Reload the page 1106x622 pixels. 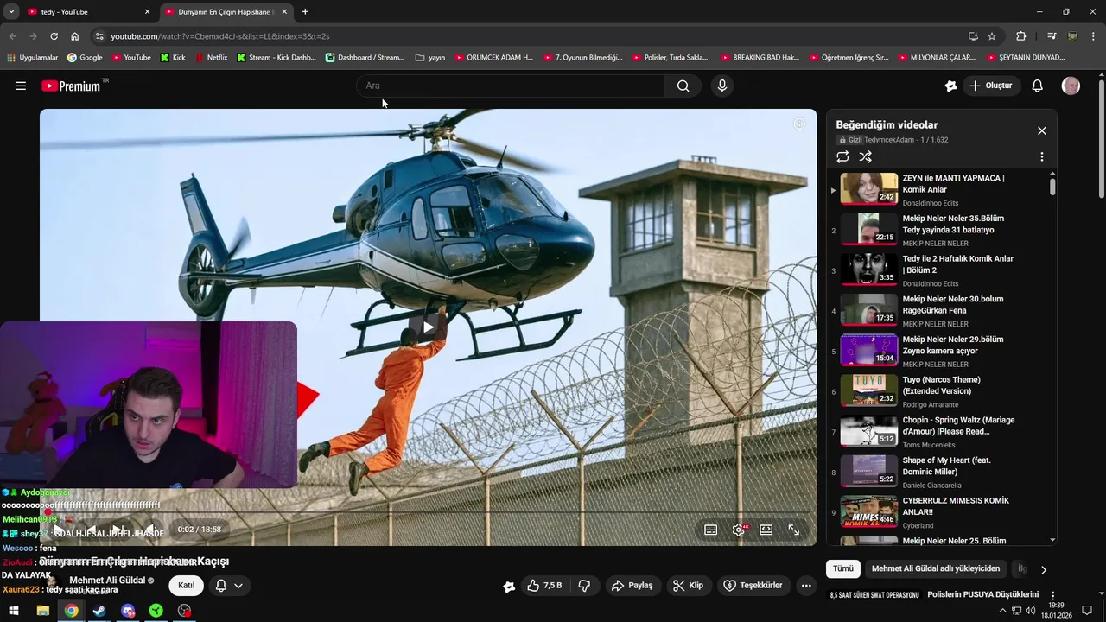(x=54, y=36)
